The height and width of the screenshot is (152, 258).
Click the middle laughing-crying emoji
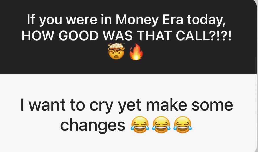(161, 125)
